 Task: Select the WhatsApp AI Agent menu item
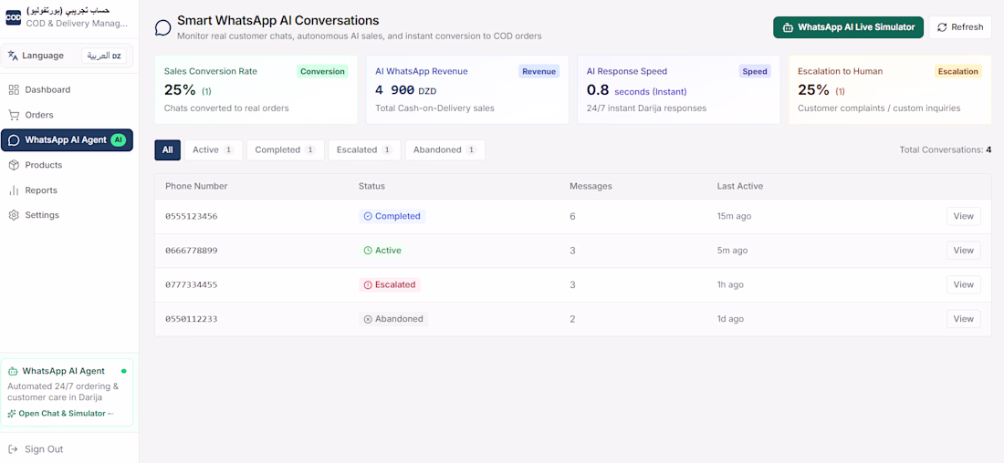[68, 140]
